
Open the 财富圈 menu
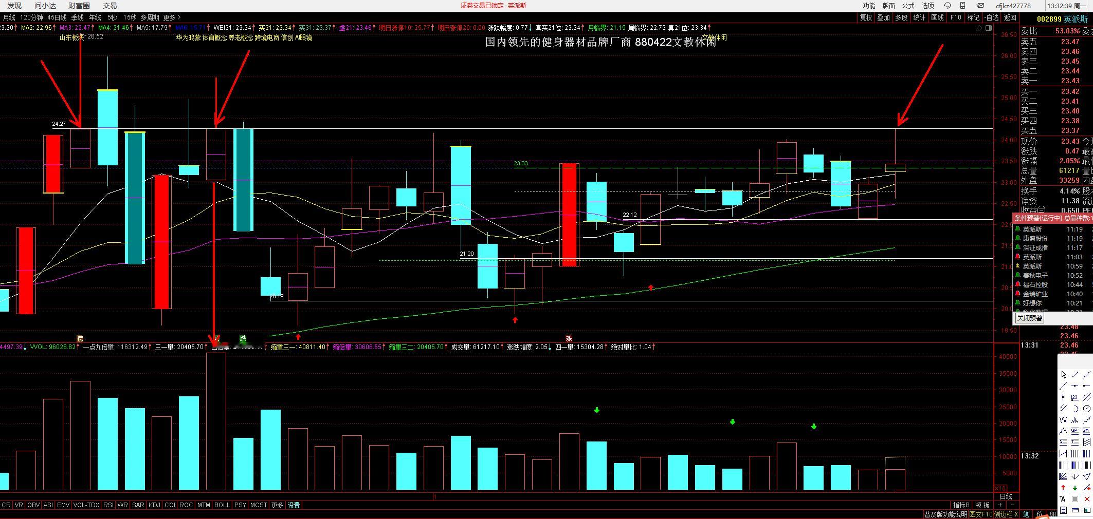point(79,6)
